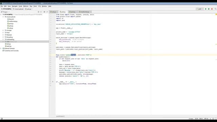Run the current configuration with green play button
This screenshot has width=217, height=122.
tap(206, 9)
